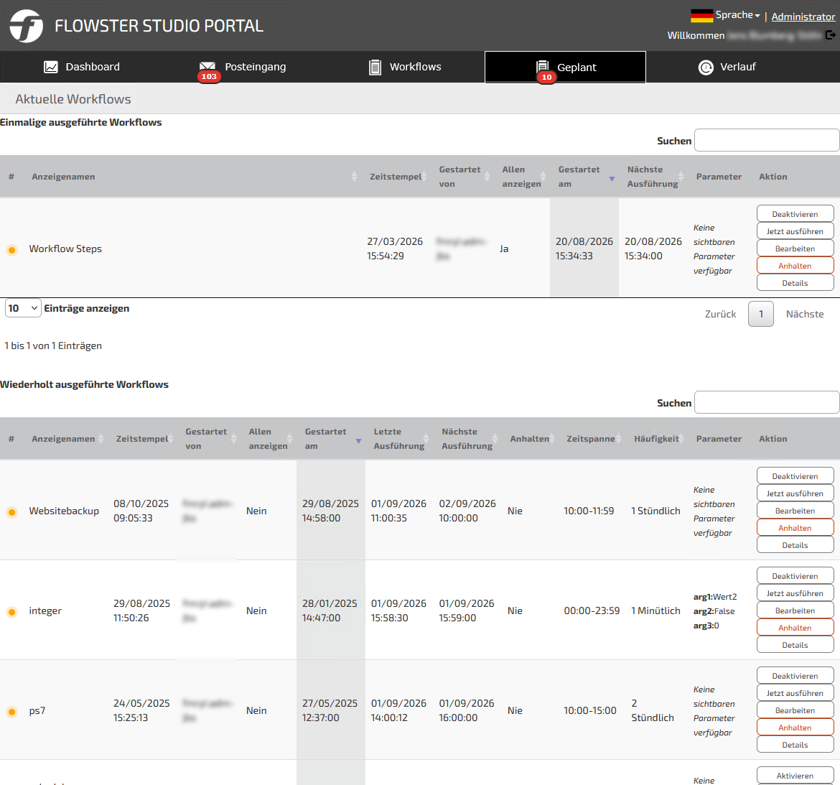This screenshot has height=785, width=840.
Task: Click the Flowster logo icon
Action: [27, 25]
